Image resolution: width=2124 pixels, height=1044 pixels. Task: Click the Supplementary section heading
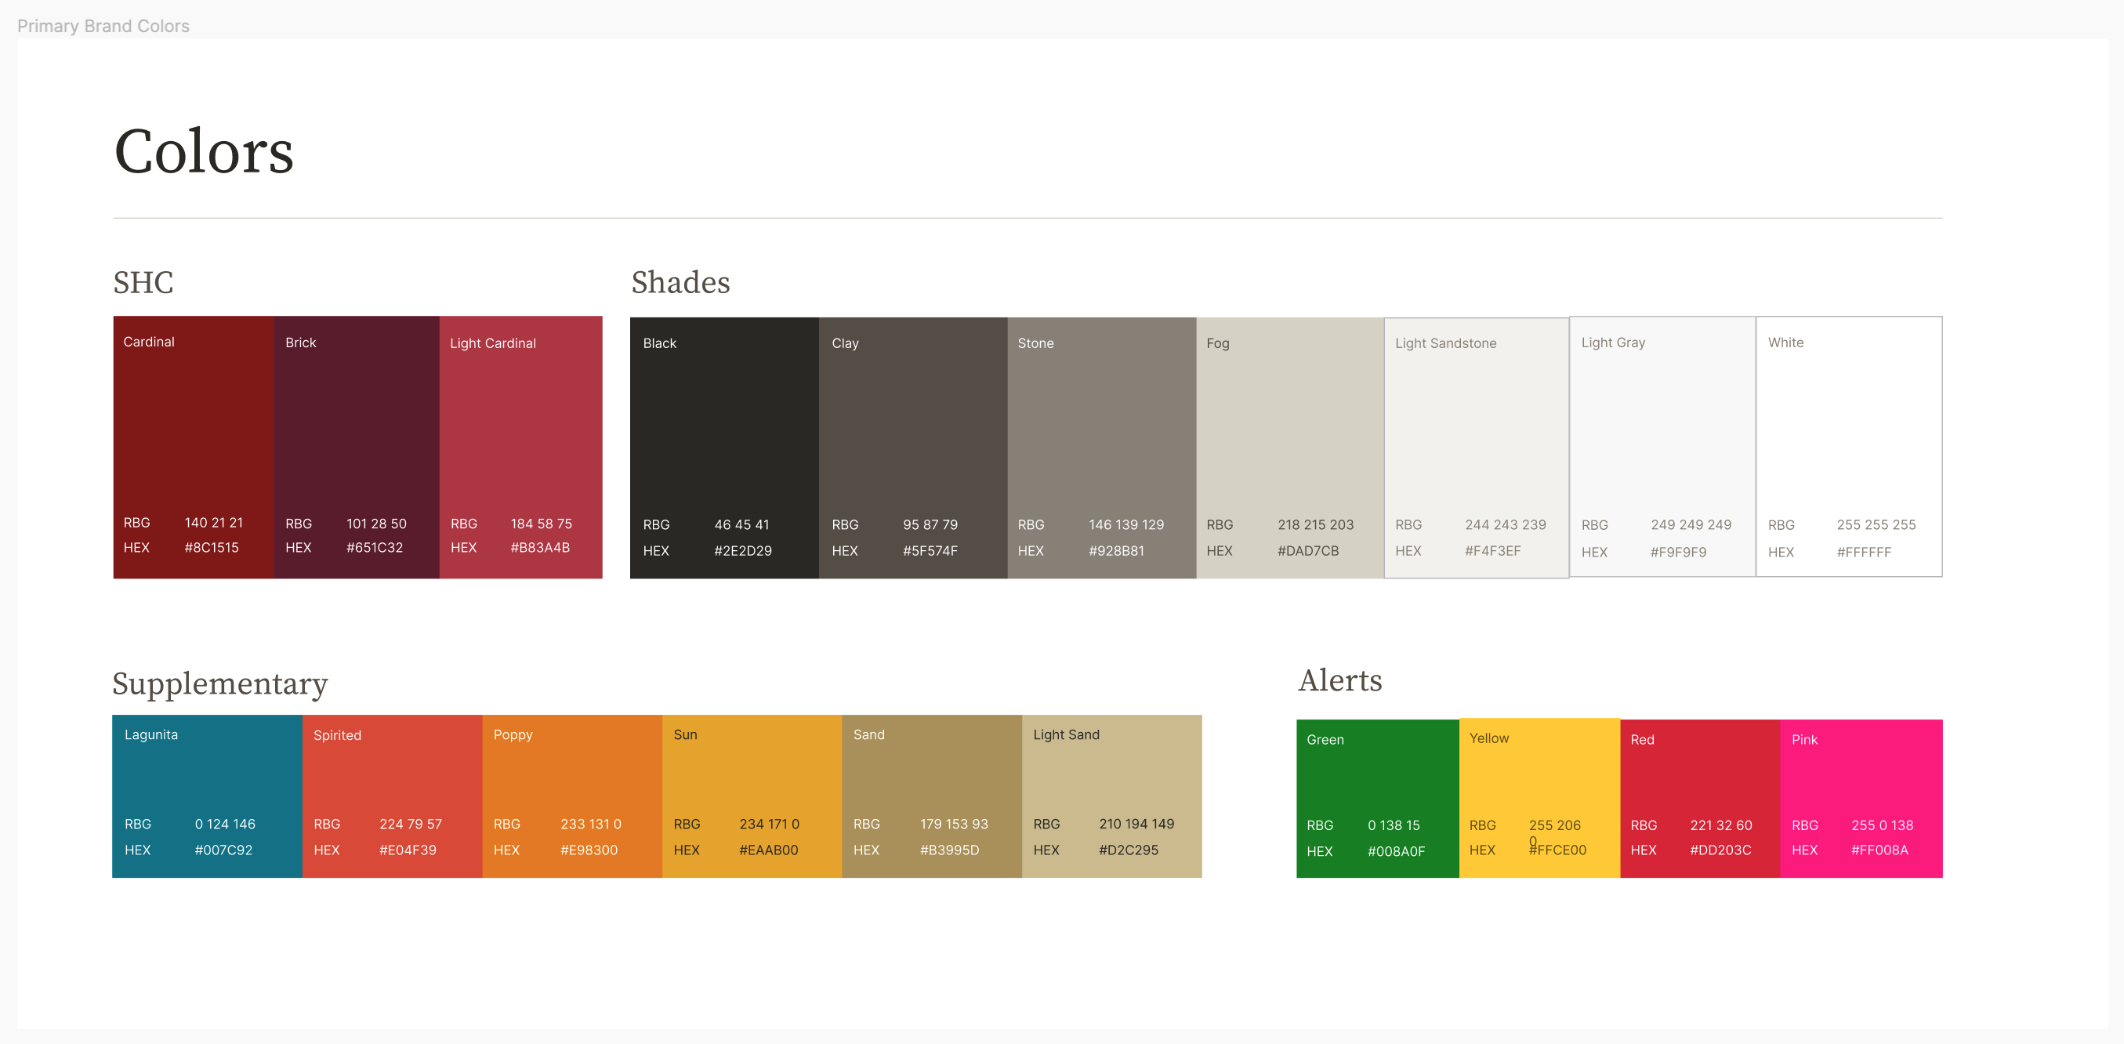[x=220, y=683]
